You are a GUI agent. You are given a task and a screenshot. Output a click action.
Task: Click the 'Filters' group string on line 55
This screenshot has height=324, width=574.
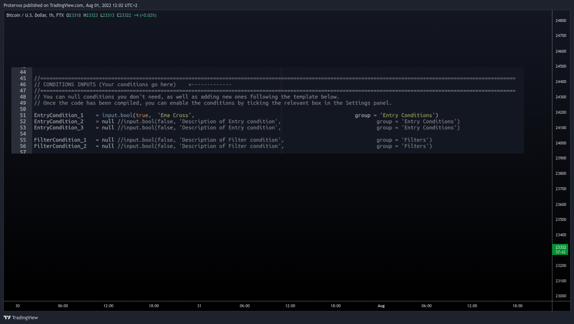(x=415, y=140)
